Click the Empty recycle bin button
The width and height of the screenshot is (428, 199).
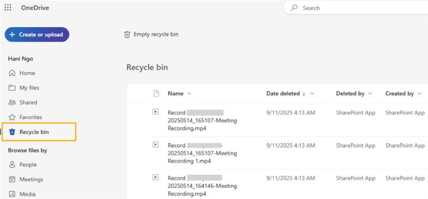click(x=151, y=35)
